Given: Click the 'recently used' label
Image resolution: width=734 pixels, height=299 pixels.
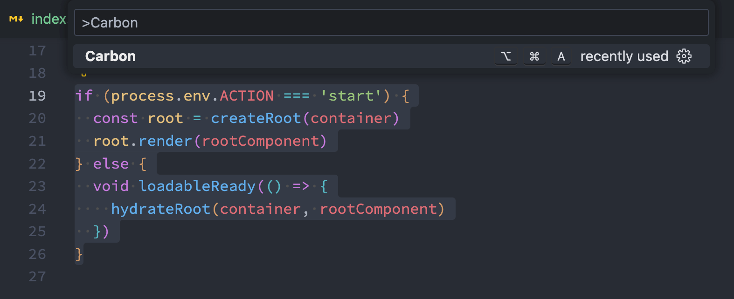Looking at the screenshot, I should 624,56.
